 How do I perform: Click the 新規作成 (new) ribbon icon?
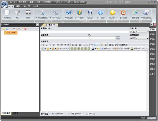pyautogui.click(x=7, y=13)
